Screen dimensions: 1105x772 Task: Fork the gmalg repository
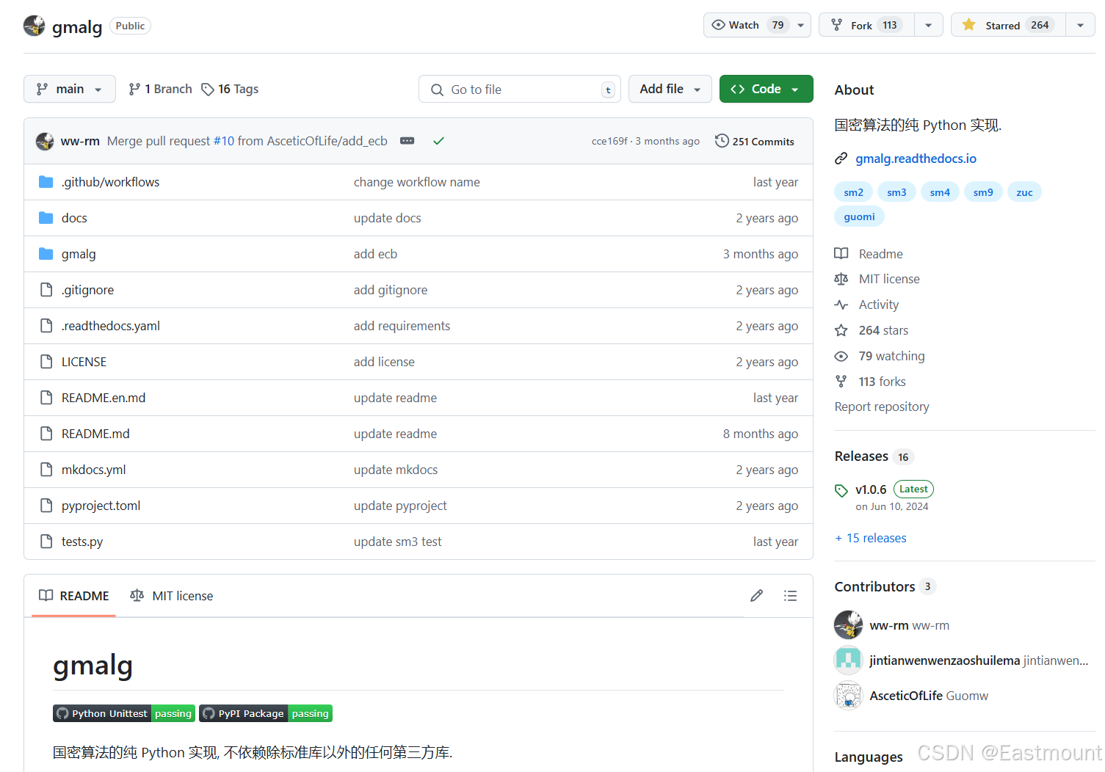[x=866, y=25]
